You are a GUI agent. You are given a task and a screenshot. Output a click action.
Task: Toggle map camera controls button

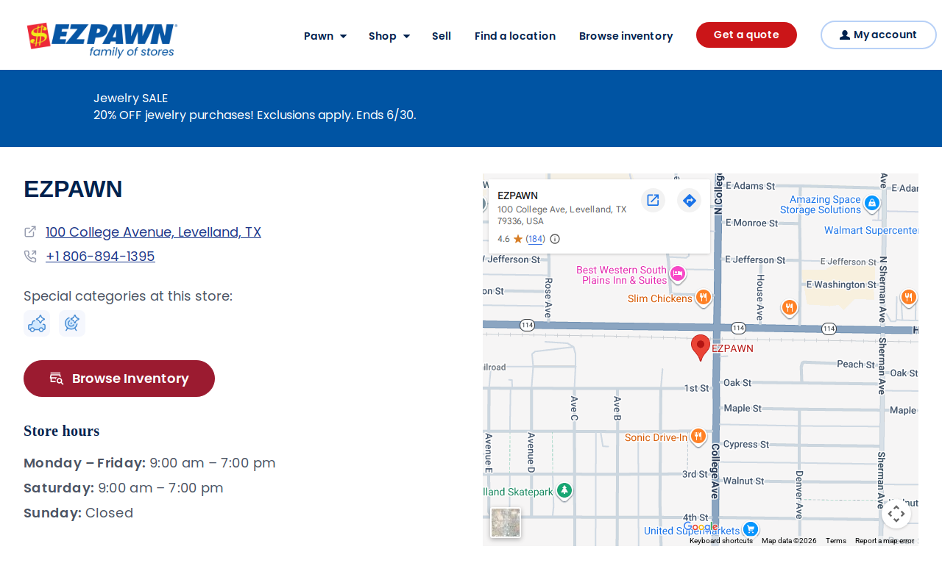(896, 513)
